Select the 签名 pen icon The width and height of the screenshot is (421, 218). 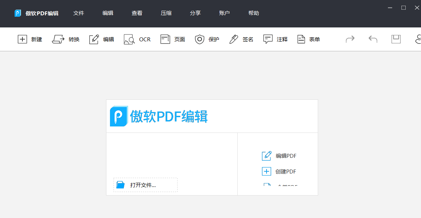click(234, 39)
